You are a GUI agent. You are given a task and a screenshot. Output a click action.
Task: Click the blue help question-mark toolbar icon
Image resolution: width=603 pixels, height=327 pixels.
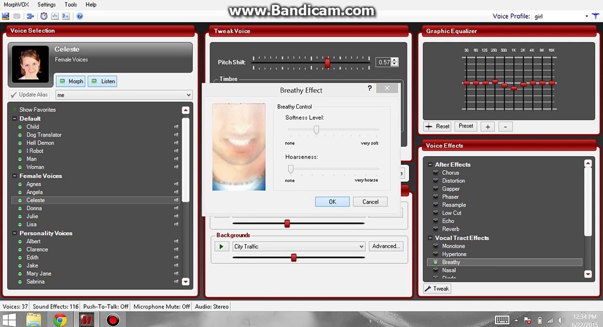tap(80, 16)
